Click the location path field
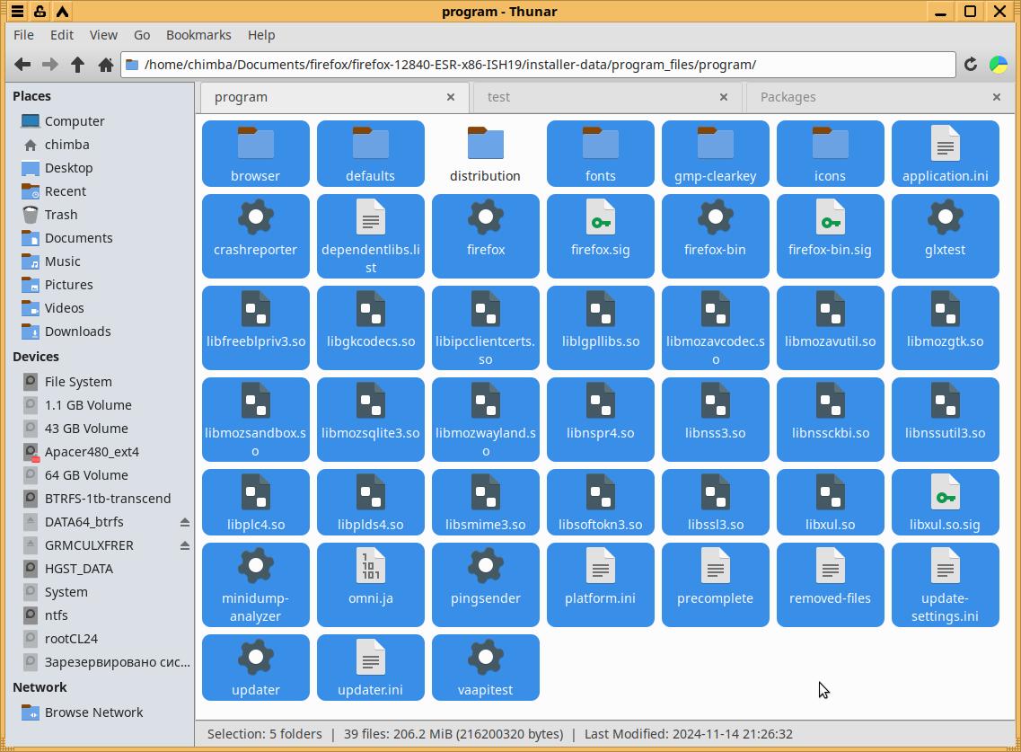This screenshot has width=1021, height=752. point(538,65)
